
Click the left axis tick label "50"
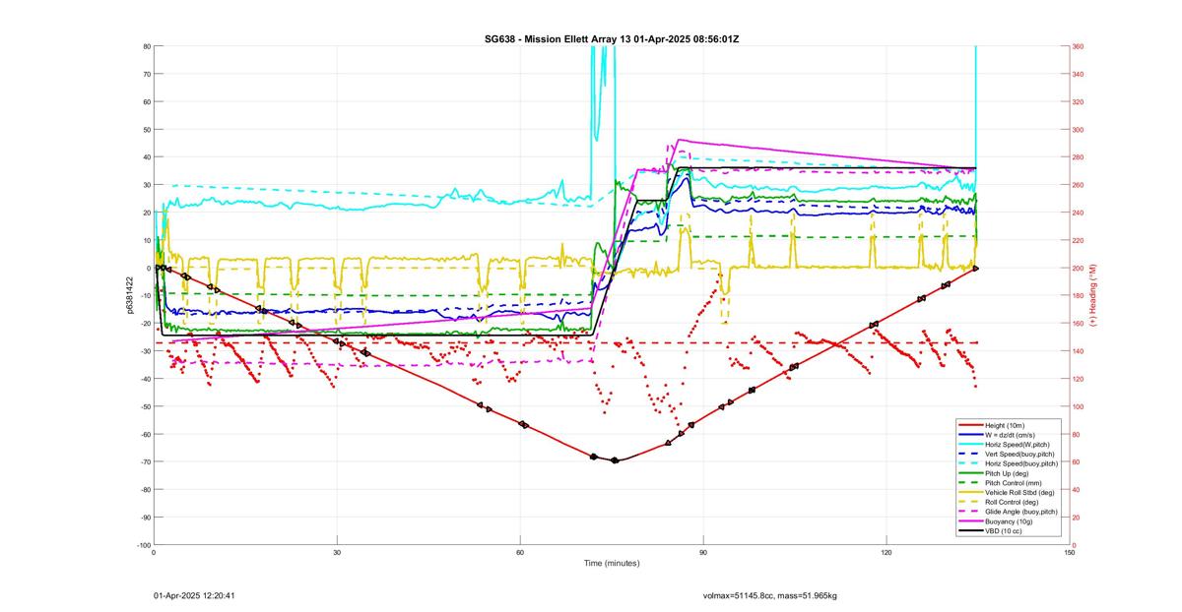point(146,129)
